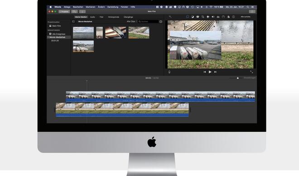Open the Alle Clips filter dropdown
This screenshot has height=176, width=299.
click(132, 22)
